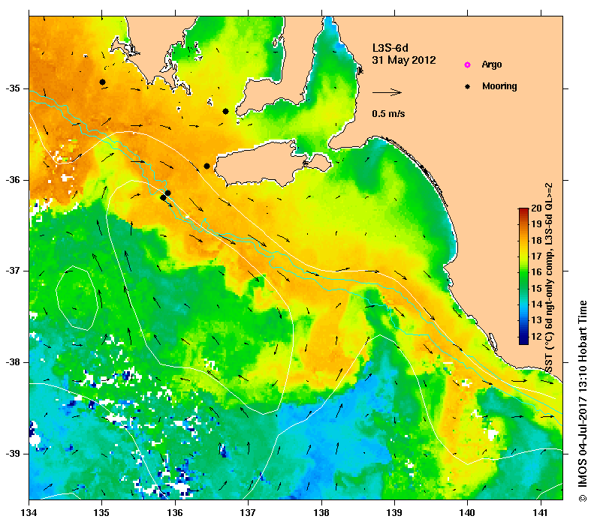Screen dimensions: 594x525
Task: Click color bar value 14
Action: pos(536,304)
